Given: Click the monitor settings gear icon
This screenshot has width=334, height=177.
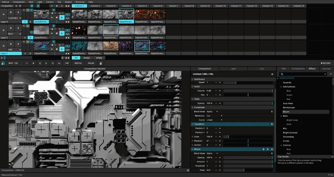Looking at the screenshot, I should coord(188,170).
